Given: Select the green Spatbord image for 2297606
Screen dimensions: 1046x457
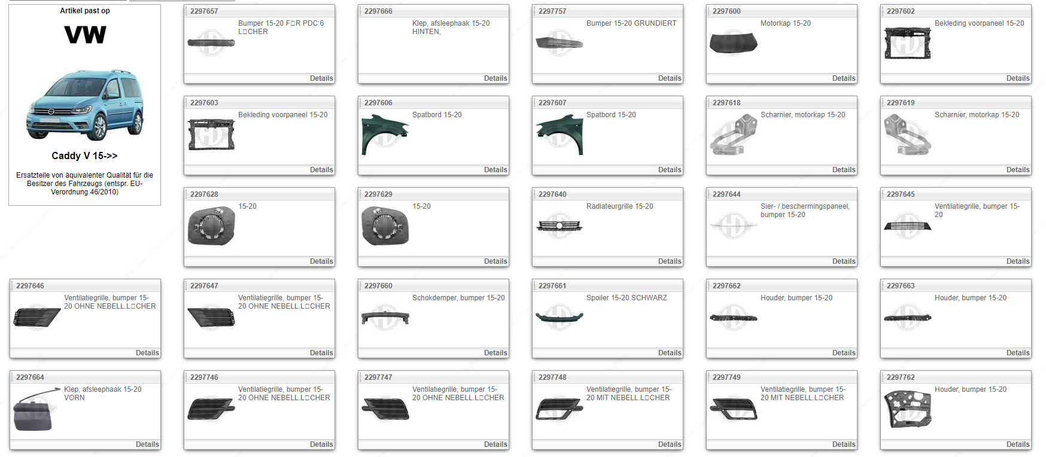Looking at the screenshot, I should [x=385, y=135].
